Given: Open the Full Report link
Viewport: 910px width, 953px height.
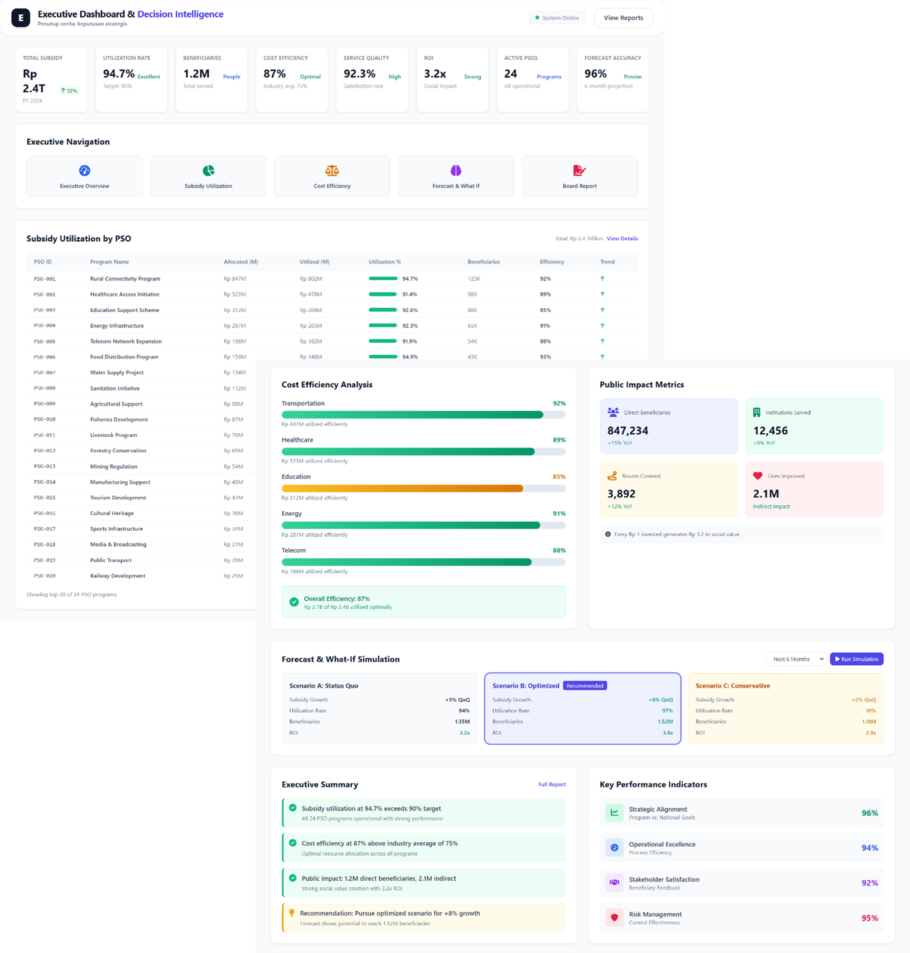Looking at the screenshot, I should pyautogui.click(x=552, y=784).
